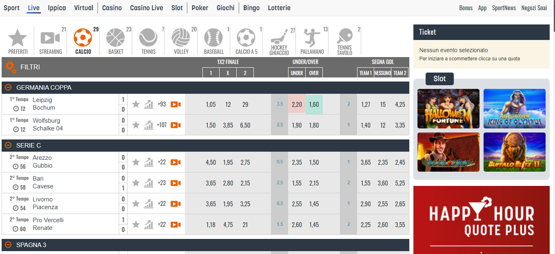Open the Streaming events icon

pos(51,39)
